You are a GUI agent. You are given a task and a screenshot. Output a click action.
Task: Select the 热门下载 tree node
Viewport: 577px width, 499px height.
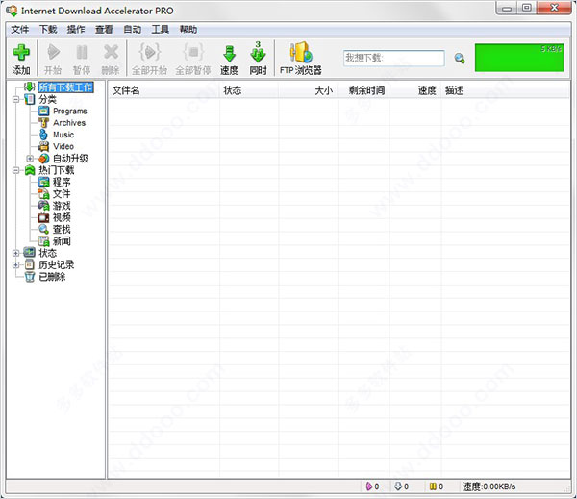tap(57, 170)
